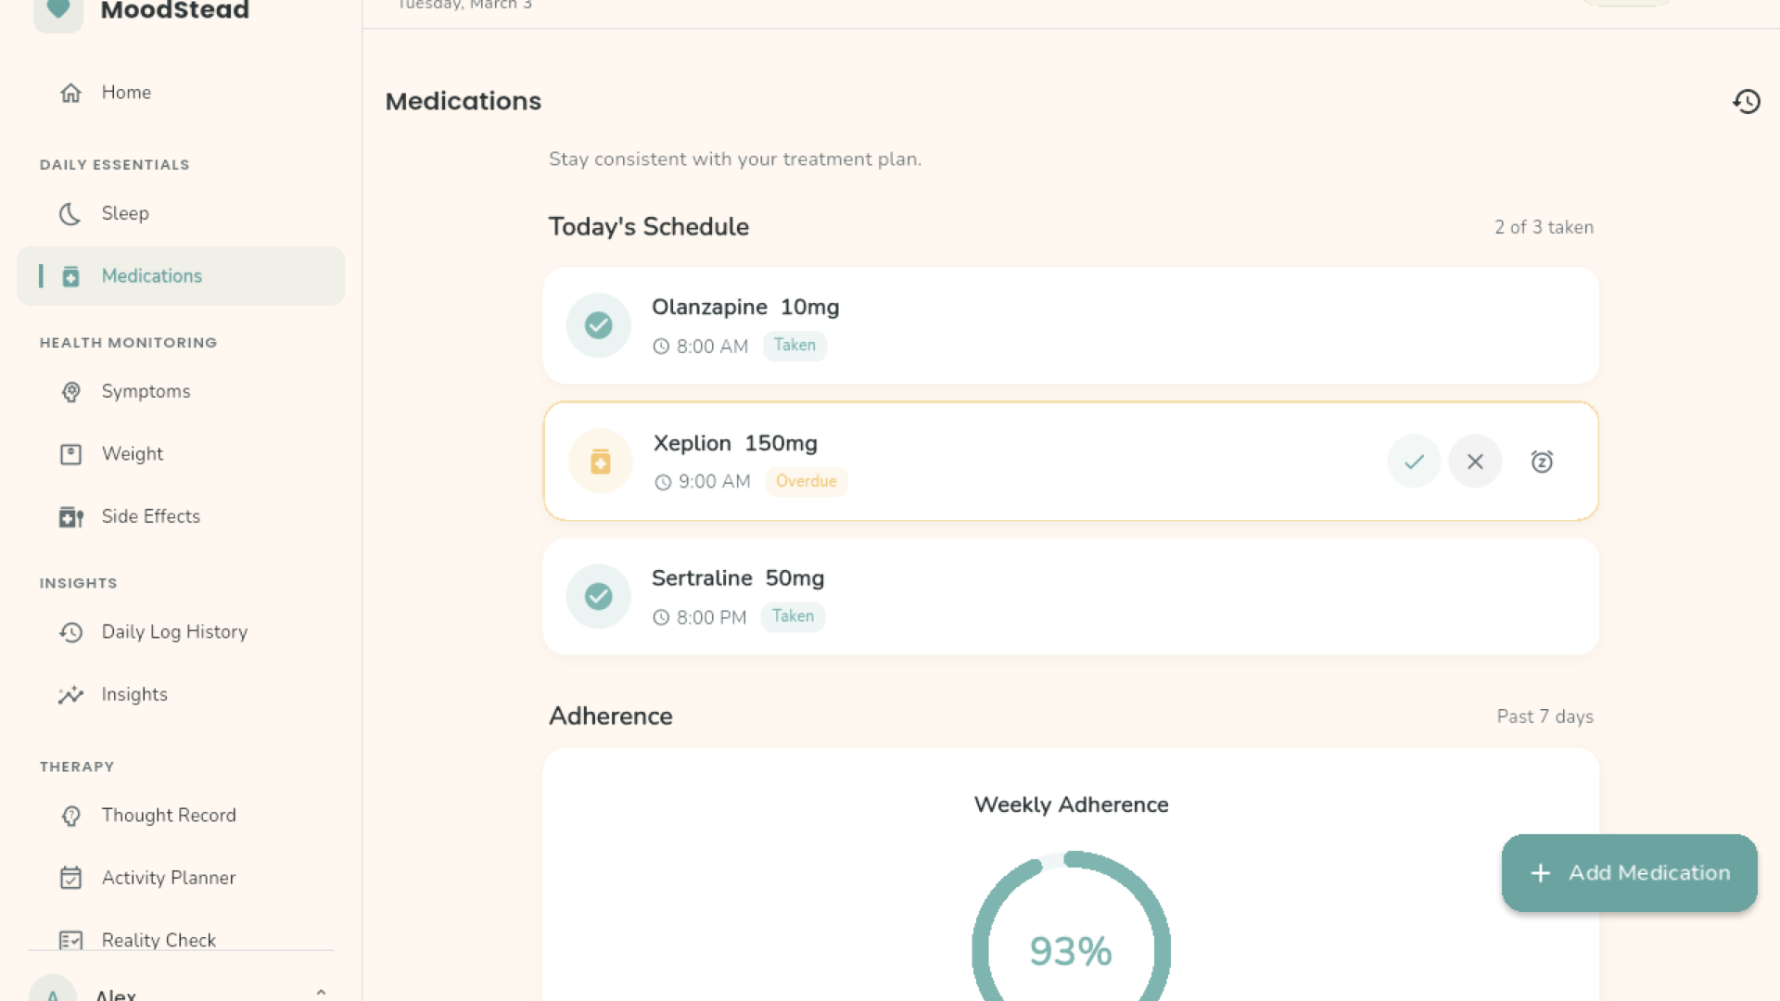Viewport: 1780px width, 1001px height.
Task: Expand the Alex profile chevron
Action: (321, 991)
